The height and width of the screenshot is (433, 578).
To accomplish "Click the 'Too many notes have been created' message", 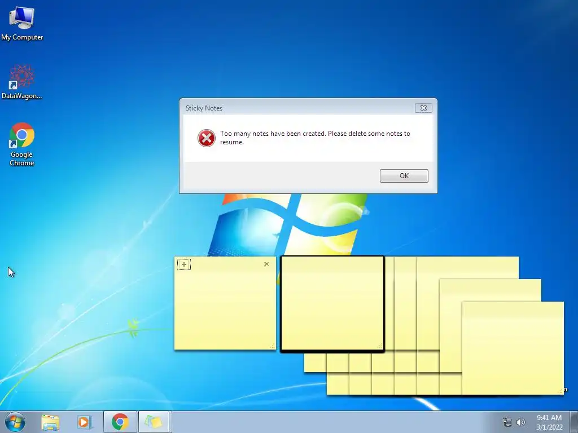I will click(315, 138).
